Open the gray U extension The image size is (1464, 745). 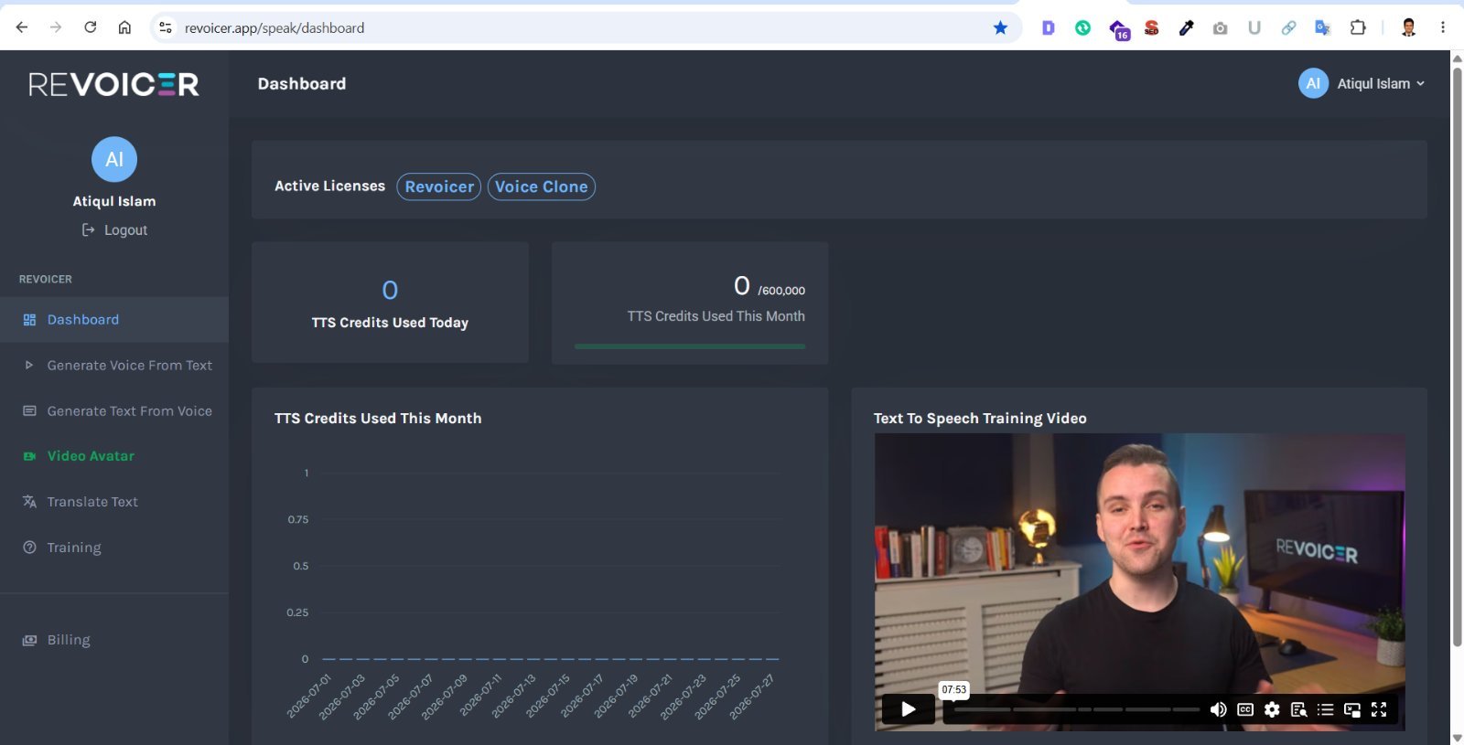pos(1254,27)
